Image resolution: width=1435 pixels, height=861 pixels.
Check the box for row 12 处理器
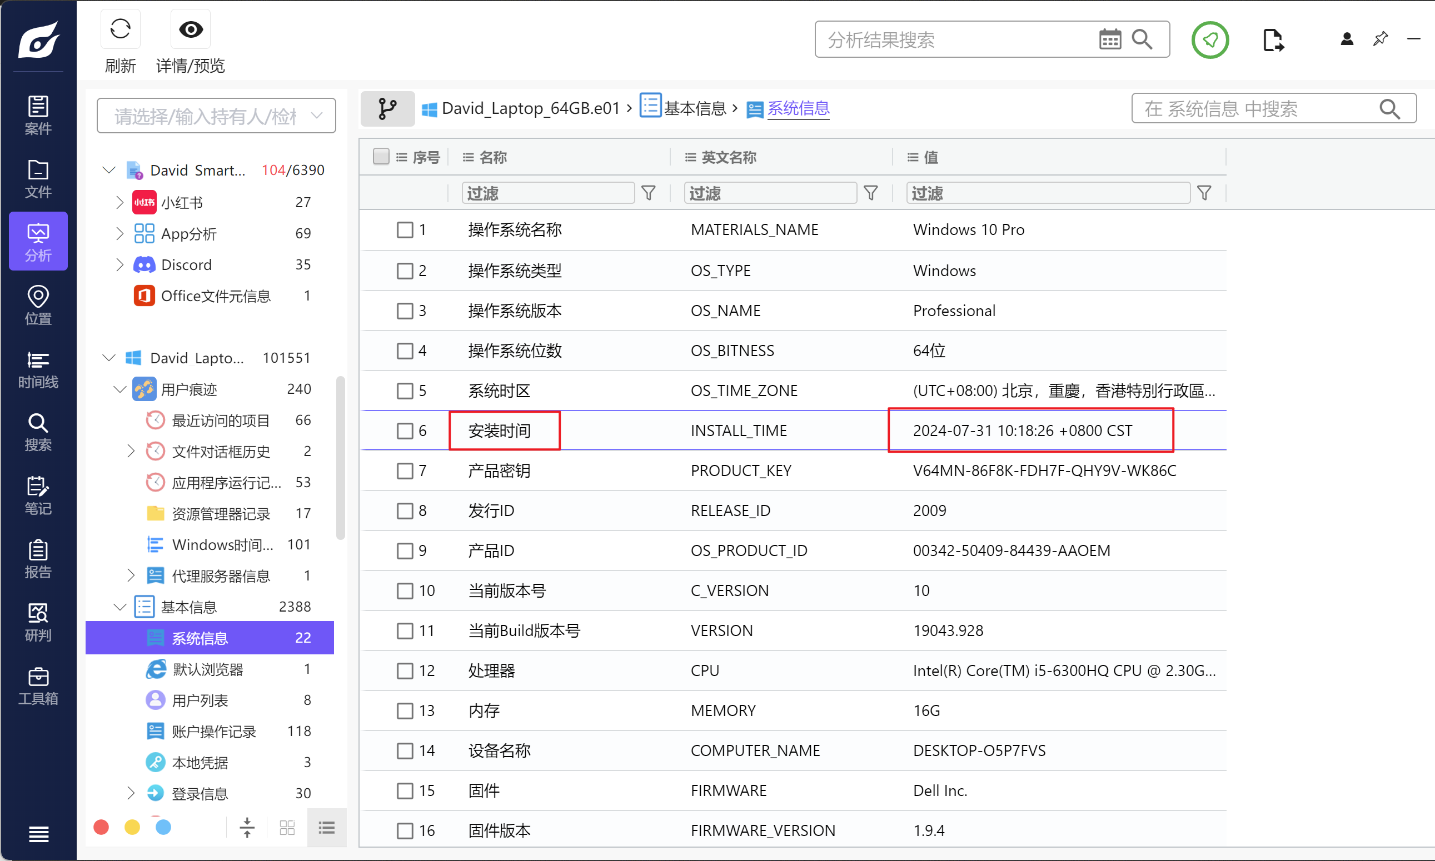[x=405, y=670]
